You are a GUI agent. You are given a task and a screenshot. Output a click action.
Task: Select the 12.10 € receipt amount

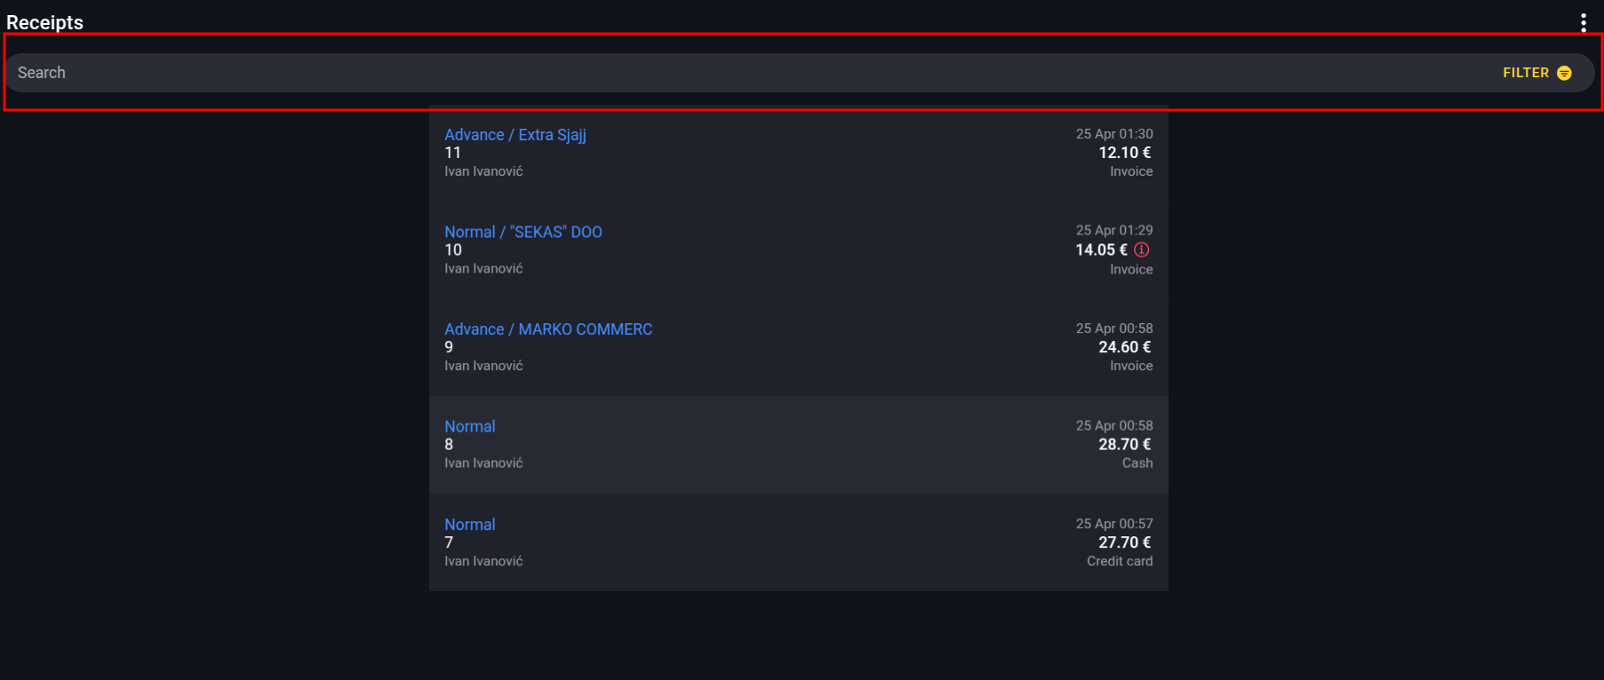click(1125, 153)
